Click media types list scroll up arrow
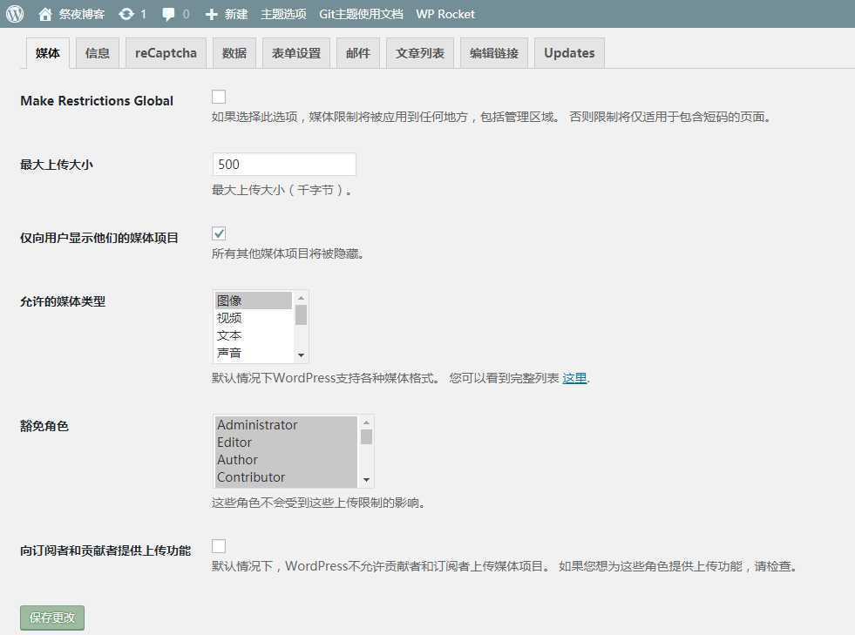This screenshot has width=855, height=635. tap(301, 298)
